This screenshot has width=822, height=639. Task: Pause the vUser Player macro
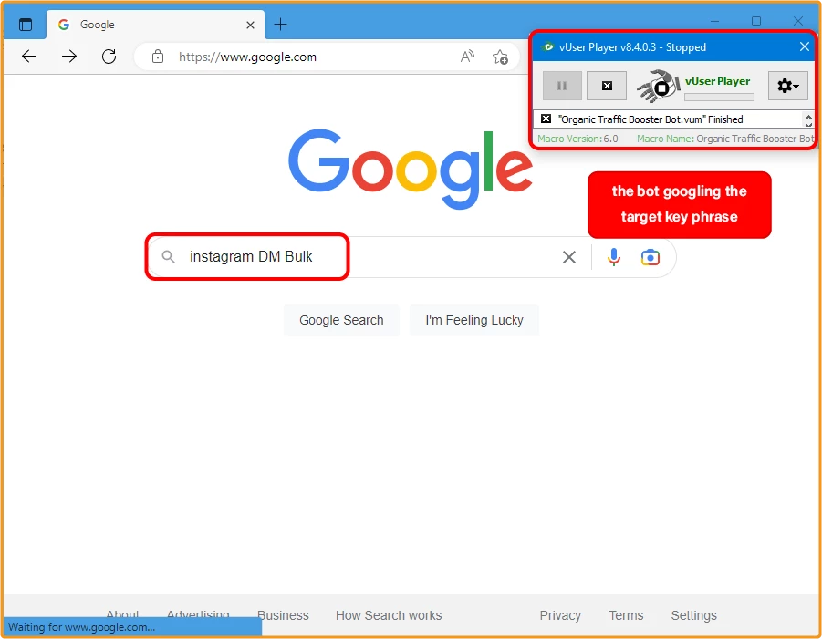pyautogui.click(x=562, y=86)
